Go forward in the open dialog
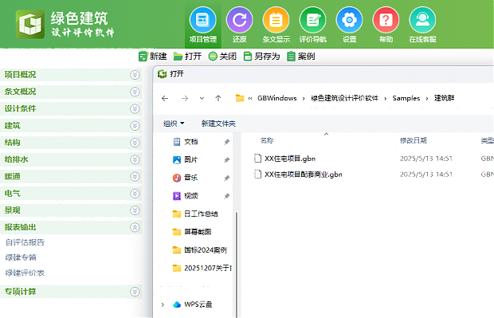The image size is (494, 318). [185, 98]
